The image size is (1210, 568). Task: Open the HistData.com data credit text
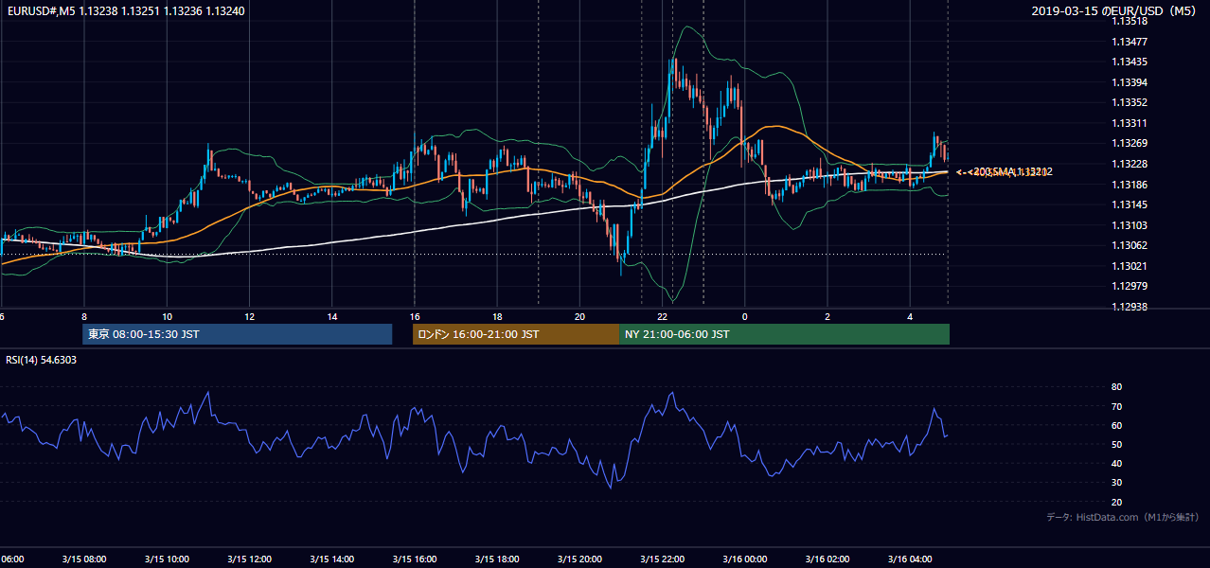click(1122, 517)
